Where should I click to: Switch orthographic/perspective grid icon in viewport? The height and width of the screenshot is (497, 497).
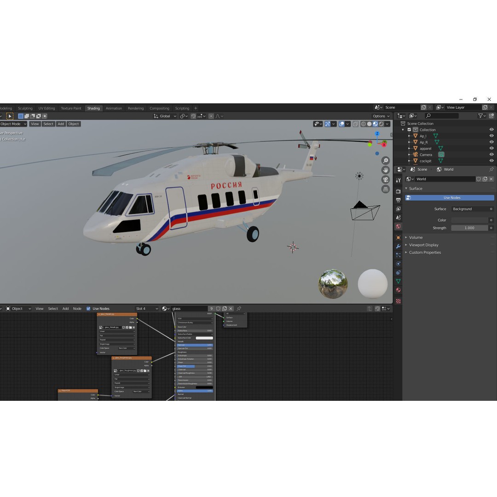coord(386,189)
